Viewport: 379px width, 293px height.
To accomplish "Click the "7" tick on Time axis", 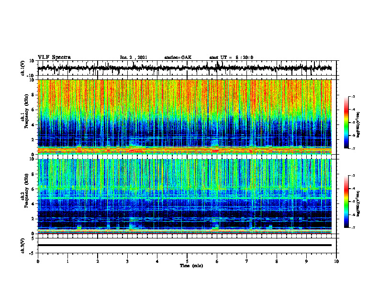I will tap(247, 261).
